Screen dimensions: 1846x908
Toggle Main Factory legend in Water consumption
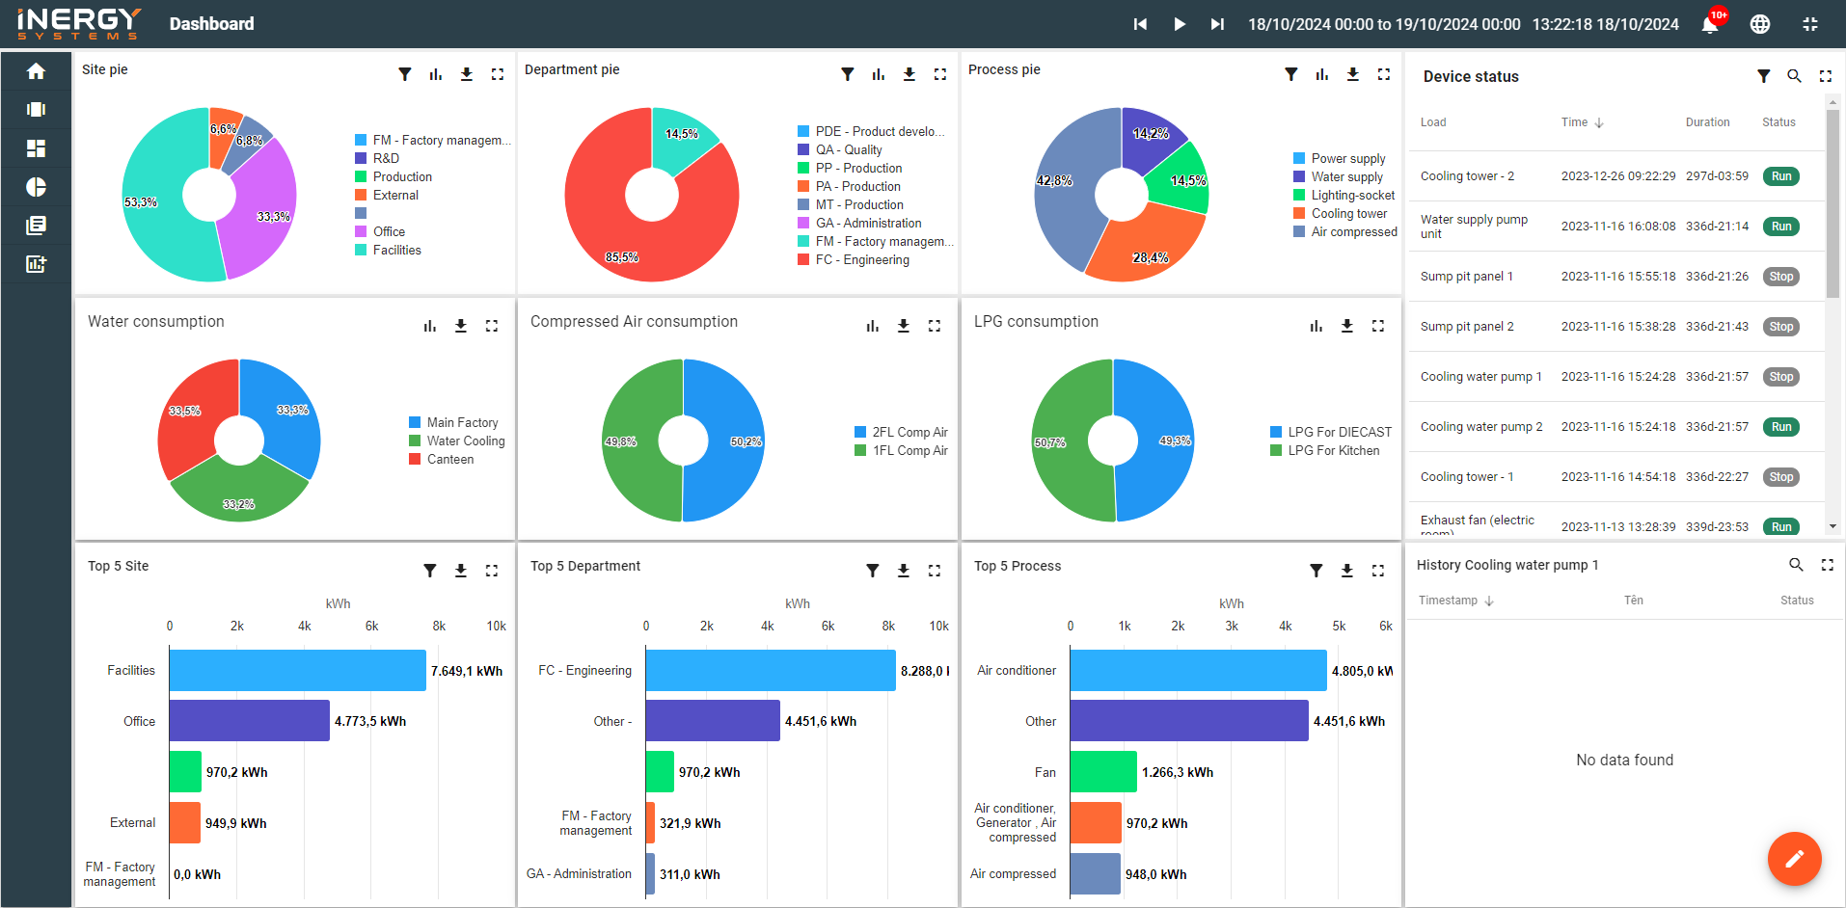[x=453, y=422]
